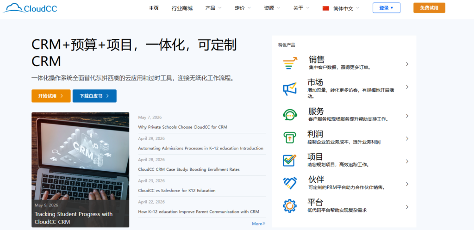Click the chevron on the 利润 row

407,138
